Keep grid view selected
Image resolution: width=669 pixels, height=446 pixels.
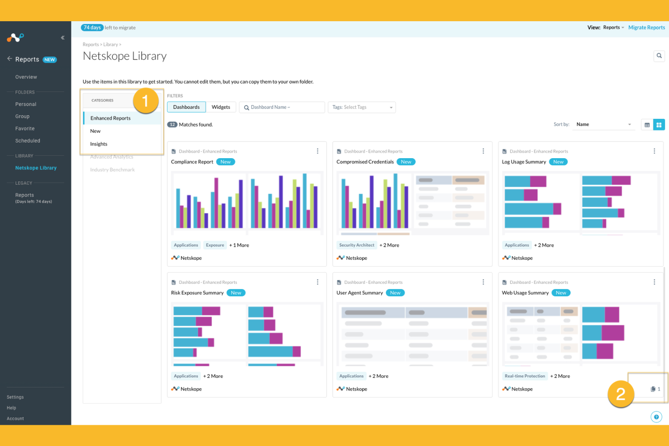[x=659, y=124]
